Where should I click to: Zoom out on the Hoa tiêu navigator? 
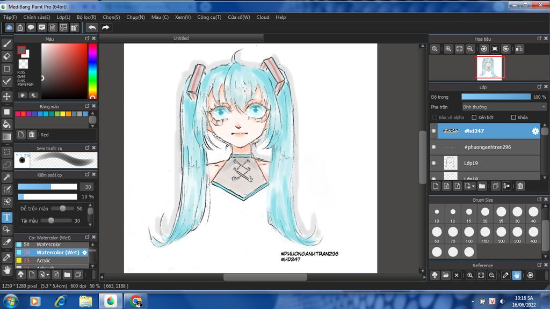470,49
